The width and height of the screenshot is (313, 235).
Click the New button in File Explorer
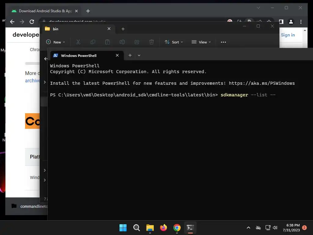click(x=56, y=42)
